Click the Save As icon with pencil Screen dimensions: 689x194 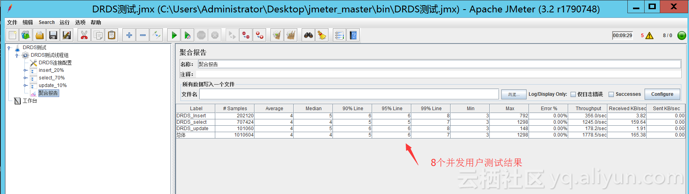[x=67, y=35]
